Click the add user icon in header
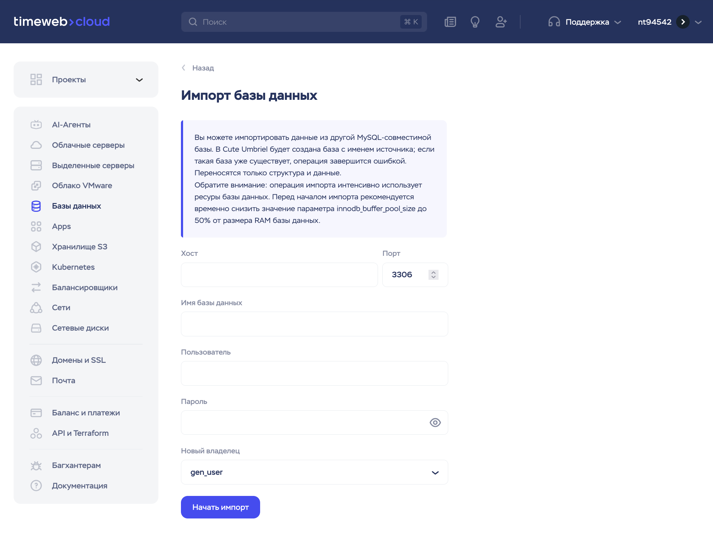 [x=501, y=22]
